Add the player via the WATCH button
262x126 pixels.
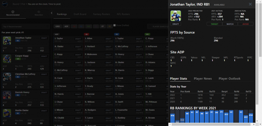coord(230,24)
